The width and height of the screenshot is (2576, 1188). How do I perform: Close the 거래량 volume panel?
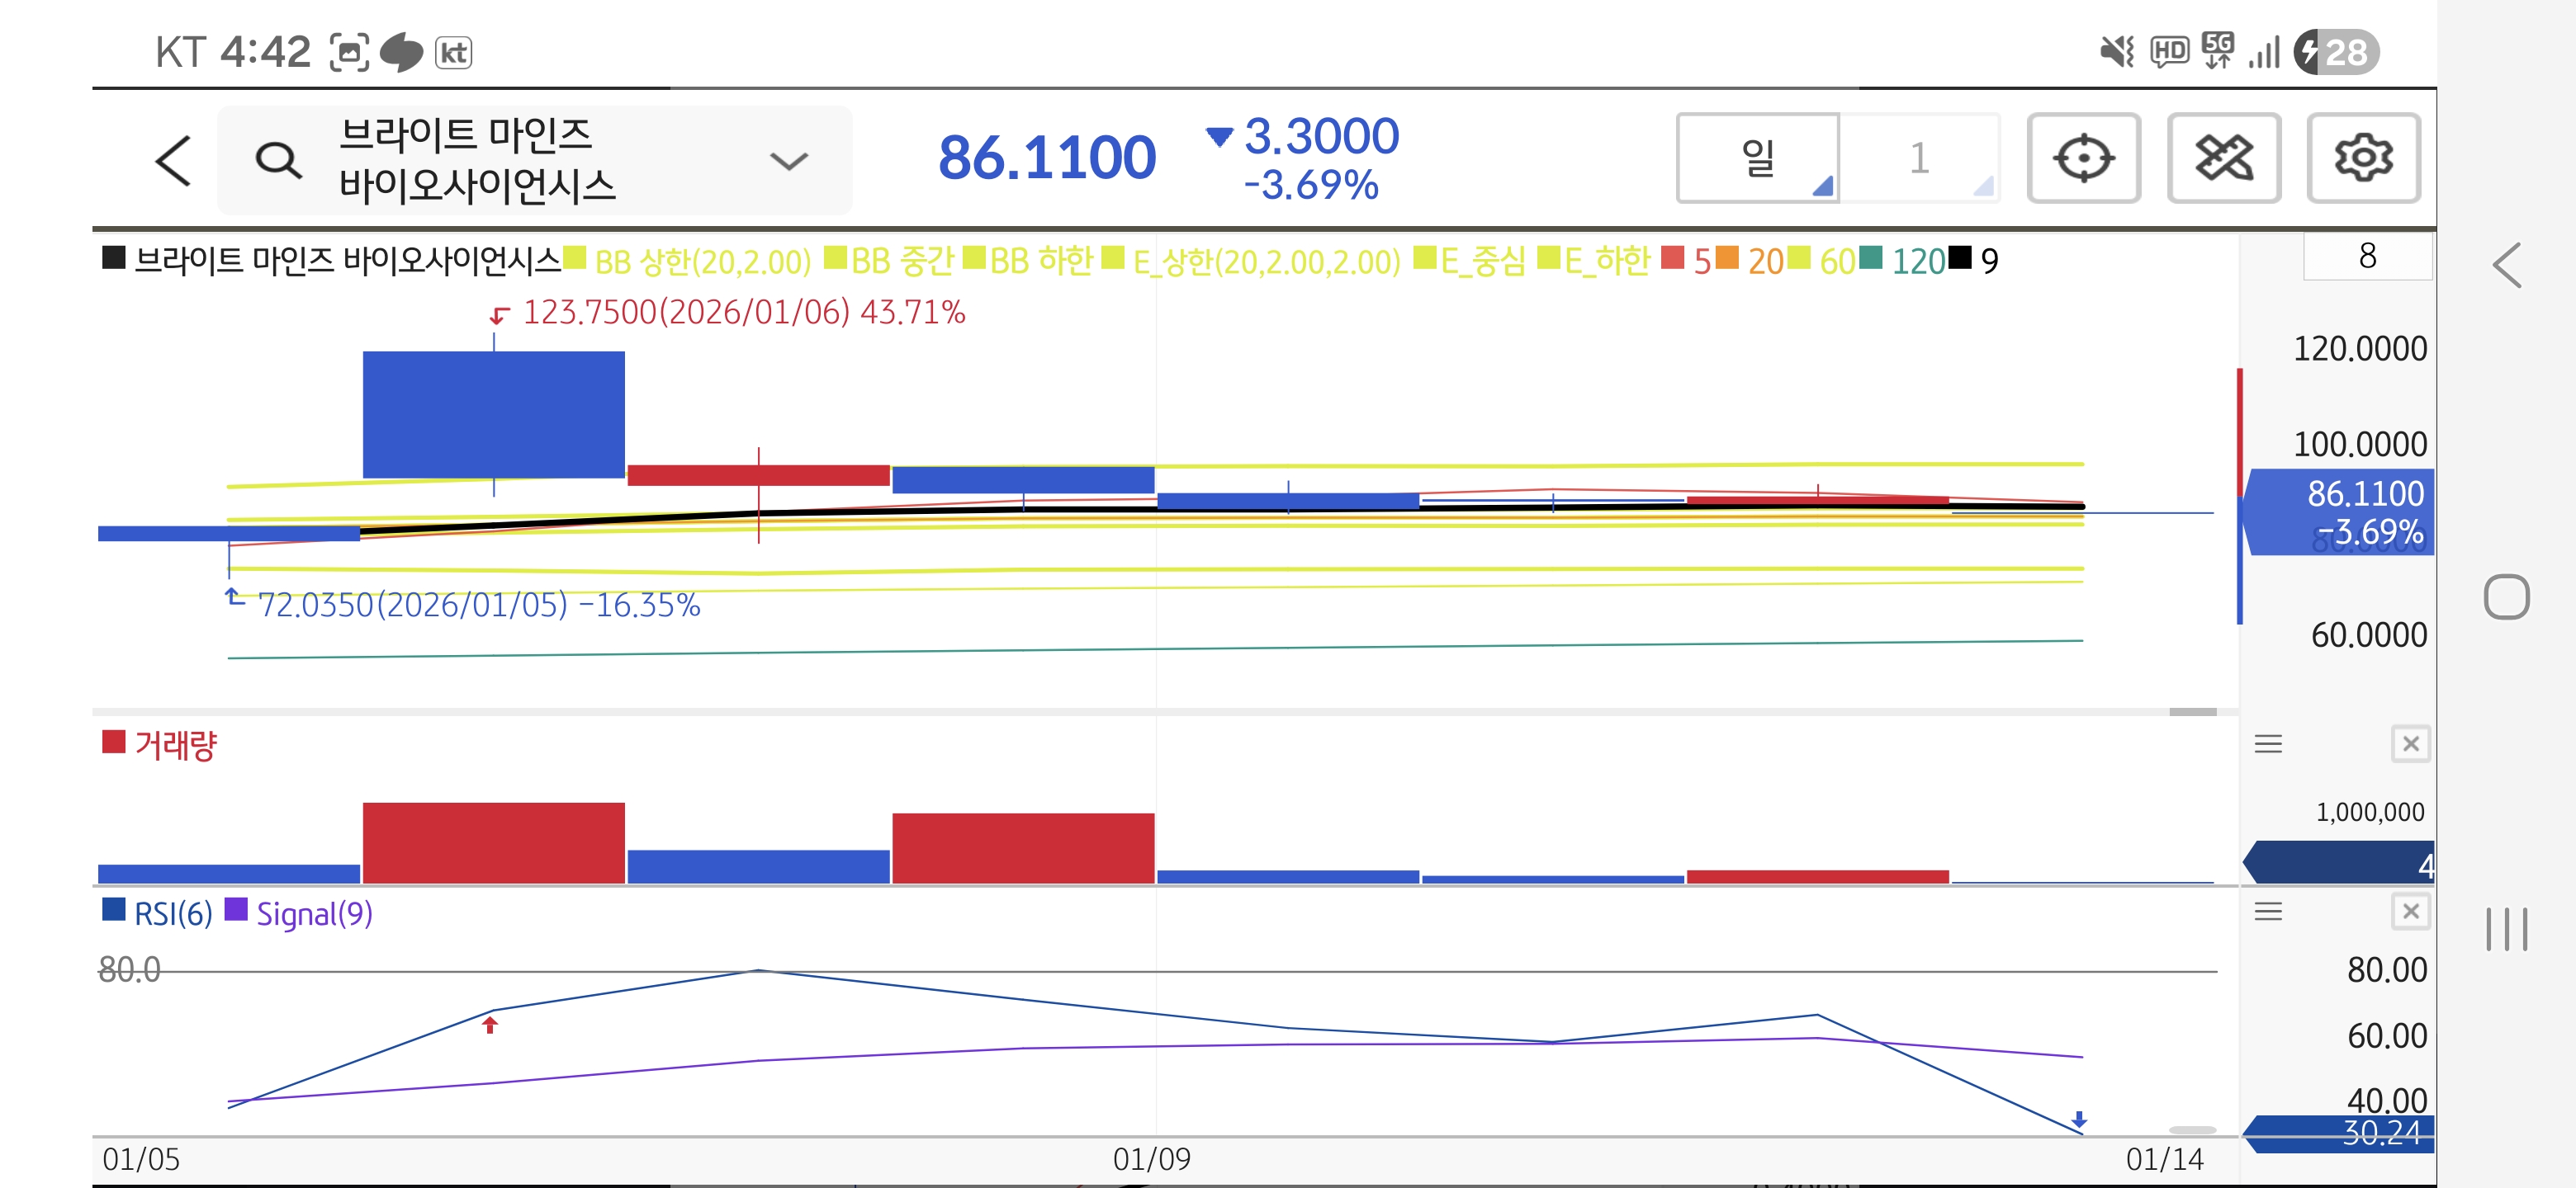(2410, 743)
